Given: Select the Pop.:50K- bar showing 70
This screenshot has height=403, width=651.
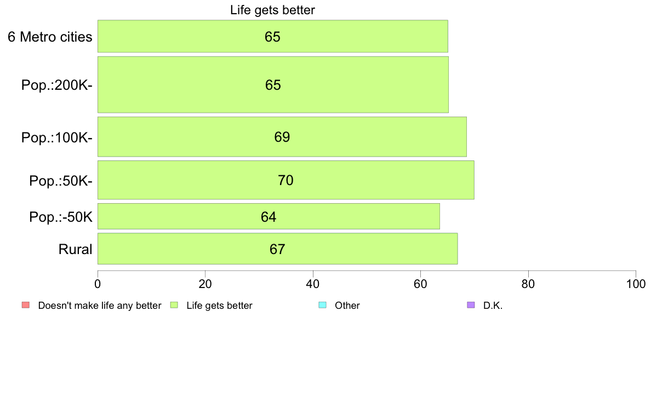Looking at the screenshot, I should click(x=286, y=180).
